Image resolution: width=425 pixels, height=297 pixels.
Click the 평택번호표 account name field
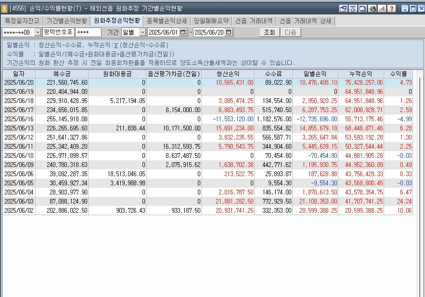click(59, 33)
